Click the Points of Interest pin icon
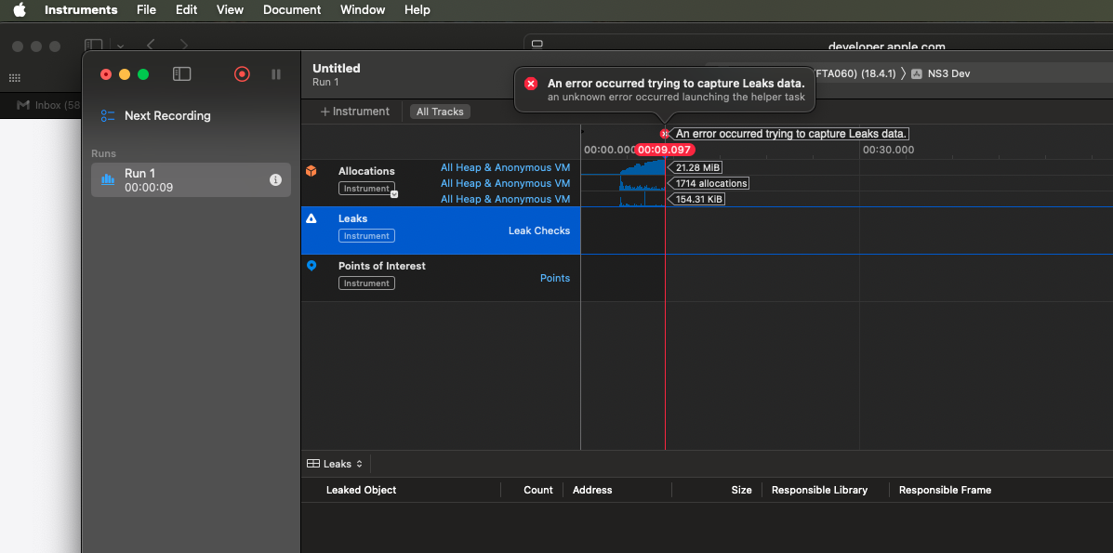This screenshot has height=553, width=1113. pos(311,266)
